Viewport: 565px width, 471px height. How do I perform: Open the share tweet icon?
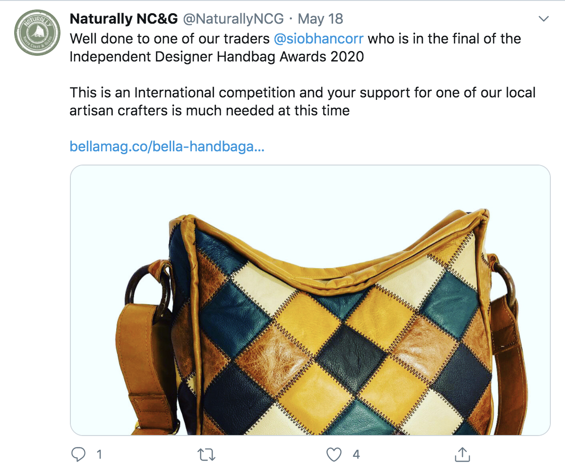click(x=461, y=454)
